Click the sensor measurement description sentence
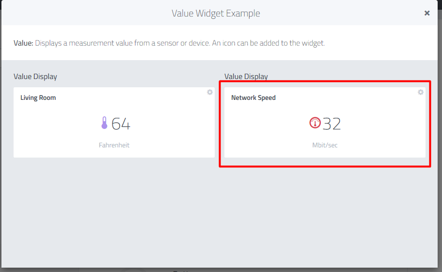Viewport: 442px width, 272px height. 179,43
